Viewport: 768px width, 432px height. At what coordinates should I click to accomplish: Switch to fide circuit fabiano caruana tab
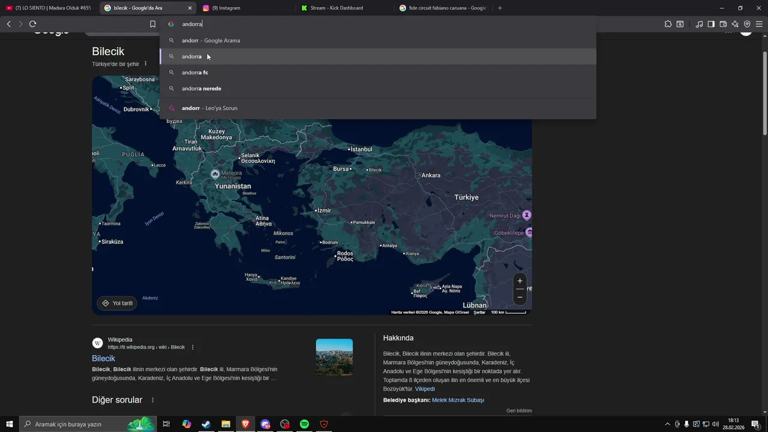tap(444, 8)
